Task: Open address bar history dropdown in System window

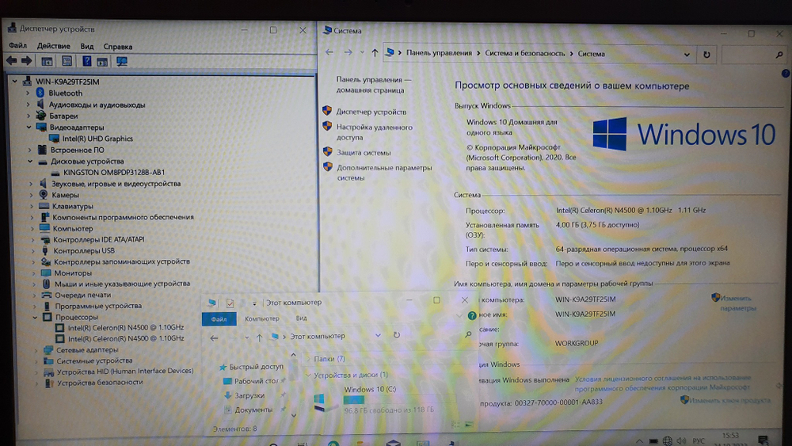Action: 687,55
